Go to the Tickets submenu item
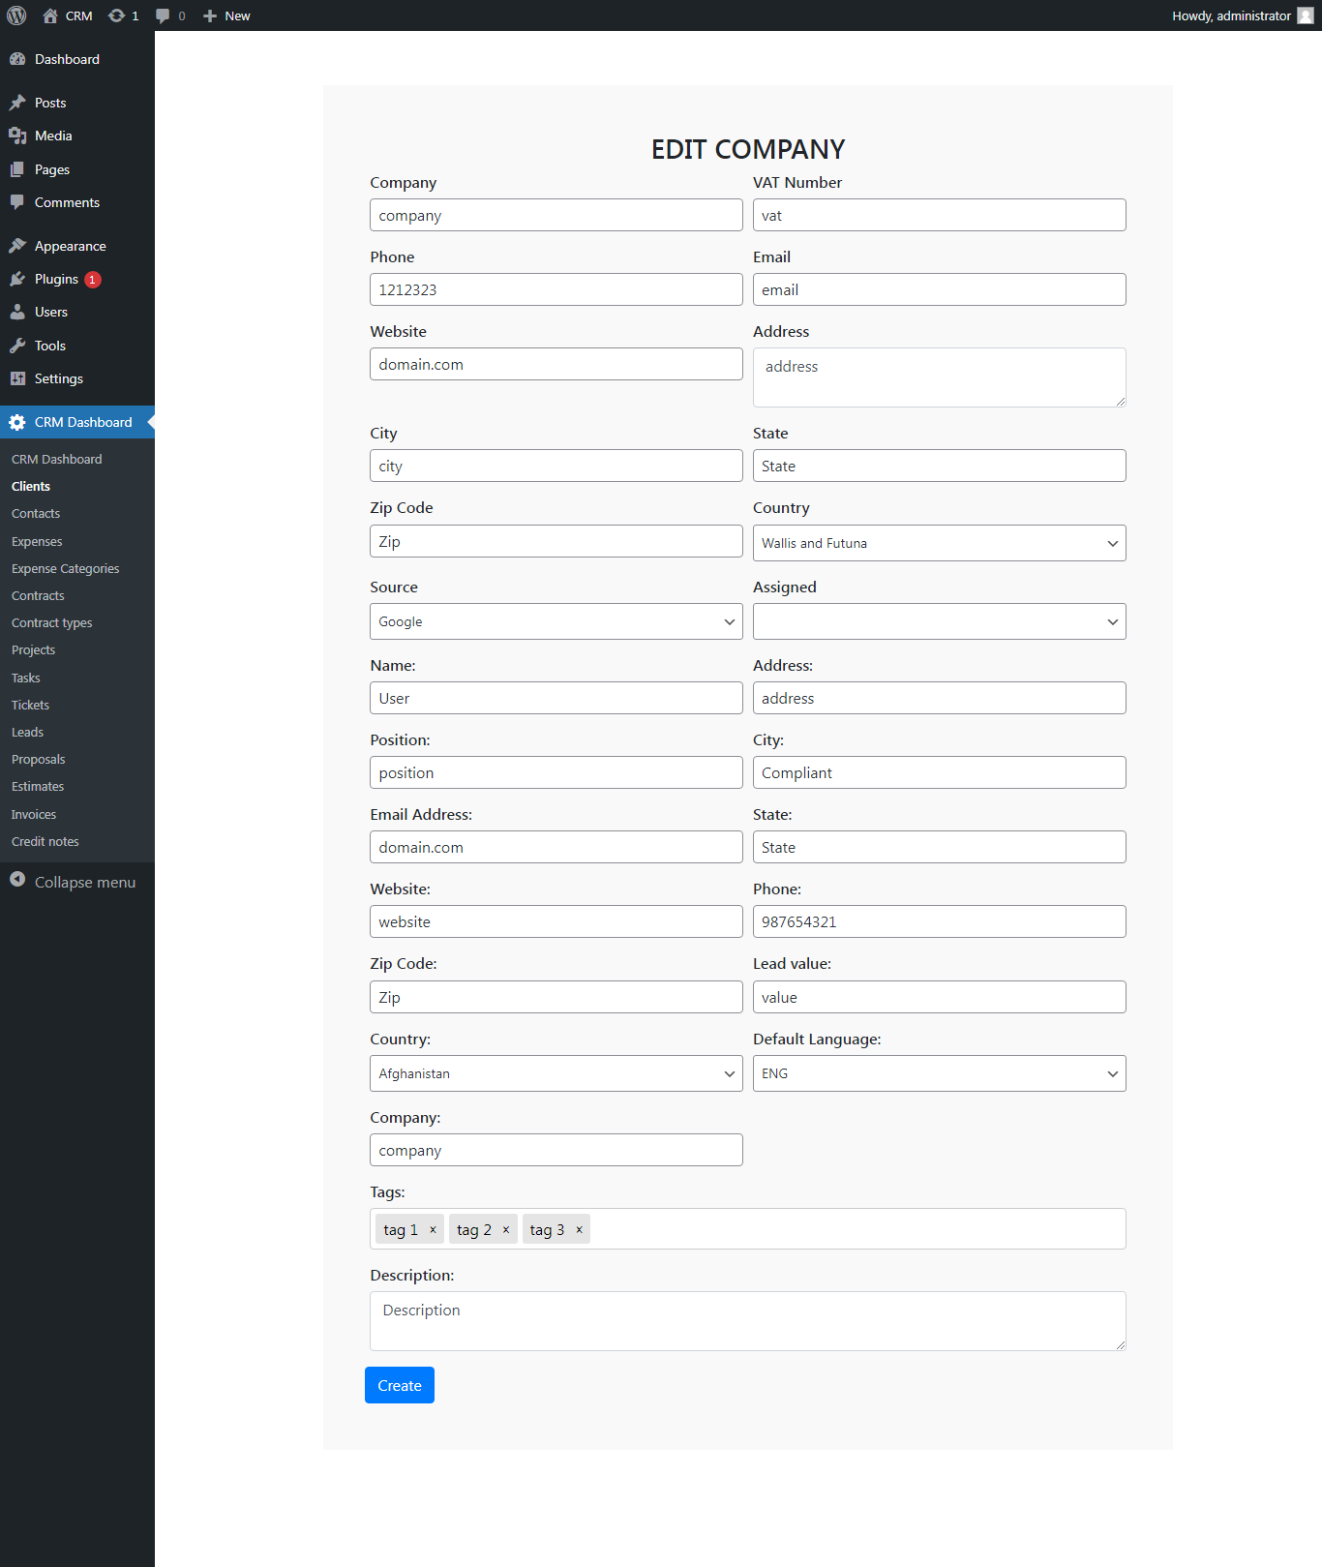Viewport: 1322px width, 1567px height. 30,705
